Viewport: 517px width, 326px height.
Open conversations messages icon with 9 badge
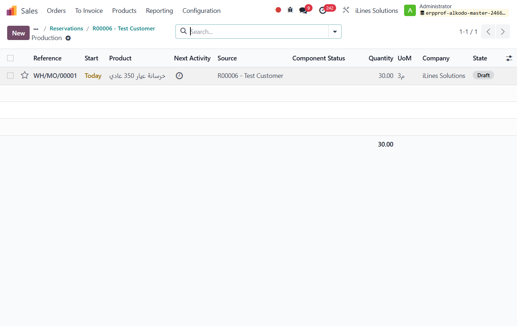click(x=303, y=10)
